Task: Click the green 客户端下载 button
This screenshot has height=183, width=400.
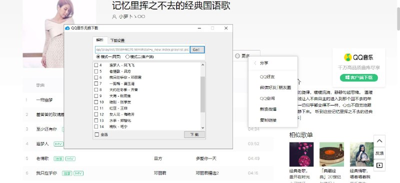Action: tap(358, 77)
